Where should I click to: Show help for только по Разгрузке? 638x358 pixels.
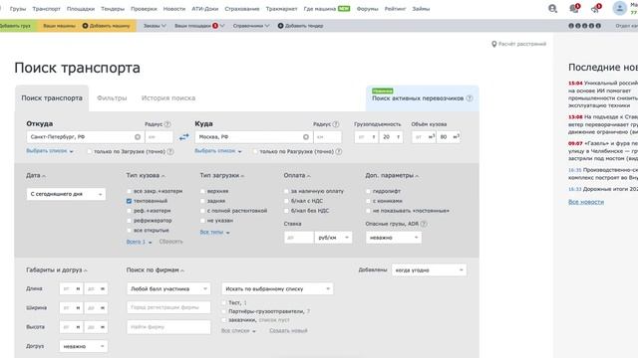pos(339,151)
